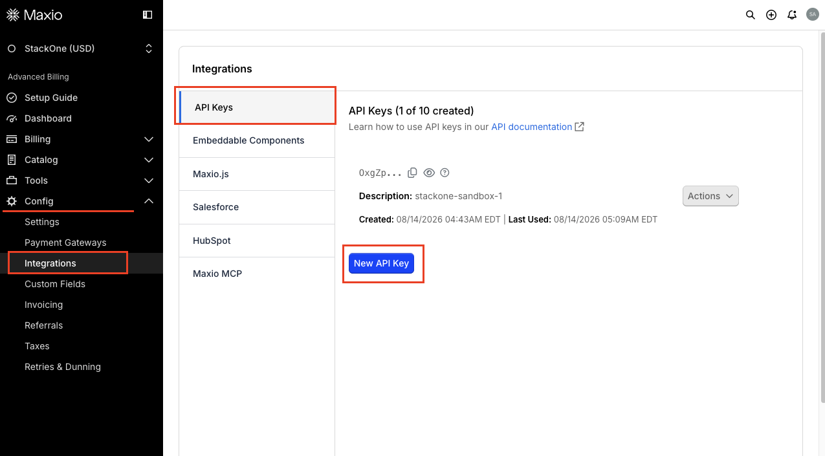Image resolution: width=825 pixels, height=456 pixels.
Task: Open Taxes under Config
Action: (37, 346)
